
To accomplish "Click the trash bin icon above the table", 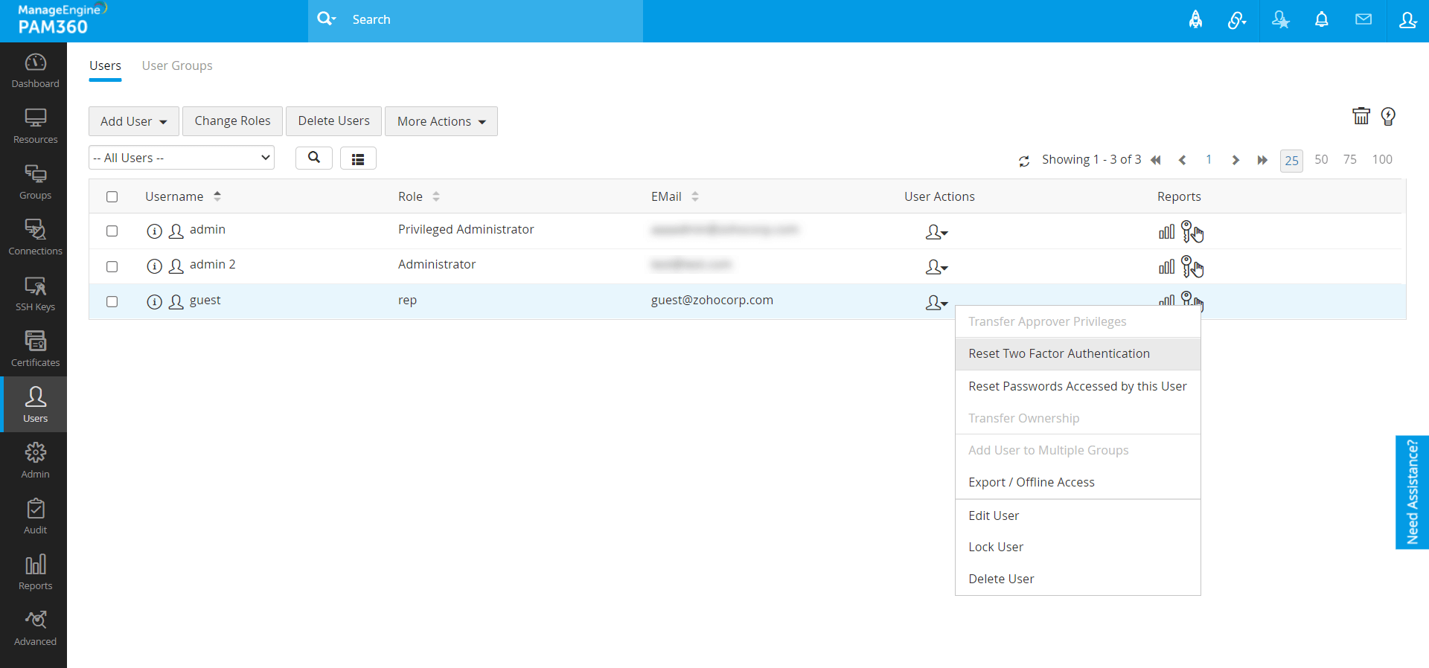I will tap(1361, 116).
